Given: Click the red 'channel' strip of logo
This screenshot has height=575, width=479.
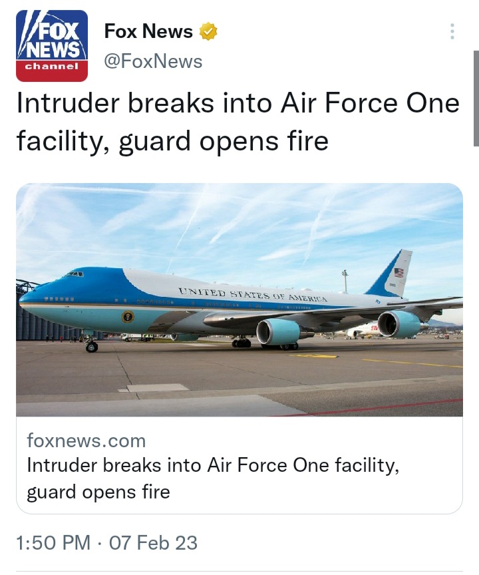Looking at the screenshot, I should (52, 70).
